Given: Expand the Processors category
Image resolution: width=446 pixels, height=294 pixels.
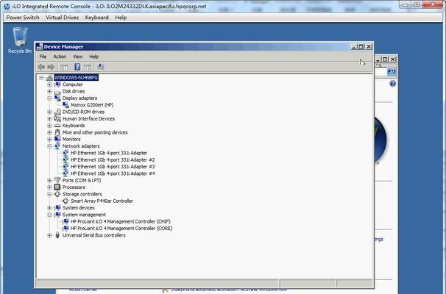Looking at the screenshot, I should click(x=49, y=187).
